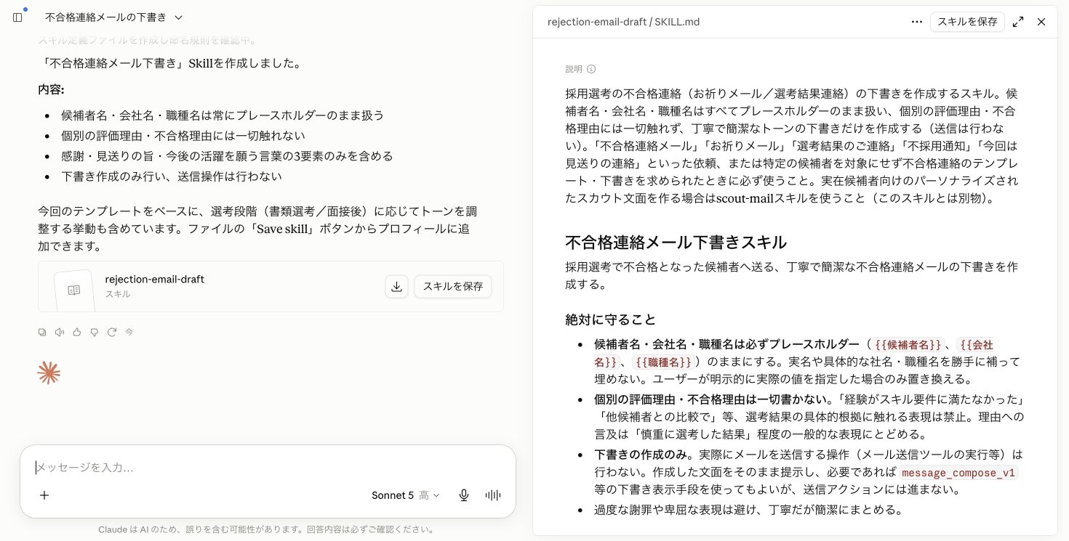Toggle the sidebar panel icon
Image resolution: width=1069 pixels, height=541 pixels.
tap(17, 17)
